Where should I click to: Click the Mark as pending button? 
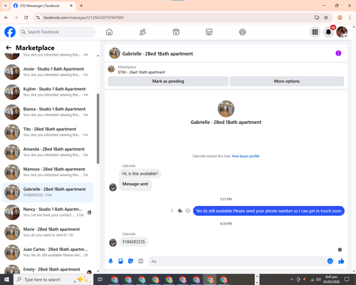pyautogui.click(x=168, y=81)
